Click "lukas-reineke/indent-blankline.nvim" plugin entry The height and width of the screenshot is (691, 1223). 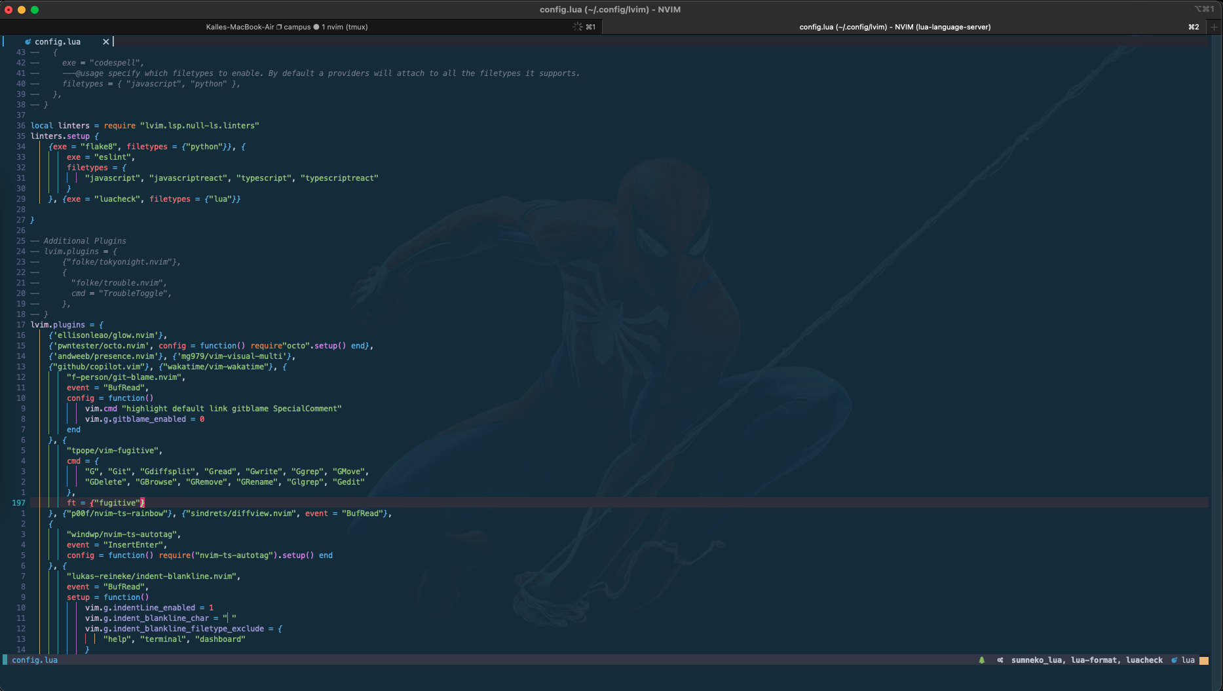coord(151,576)
